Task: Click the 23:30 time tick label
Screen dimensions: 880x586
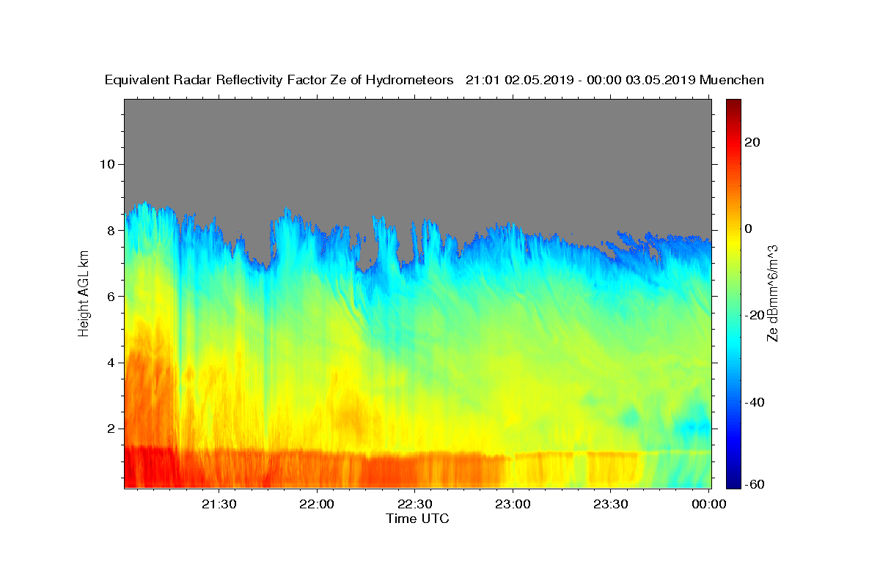Action: [611, 504]
